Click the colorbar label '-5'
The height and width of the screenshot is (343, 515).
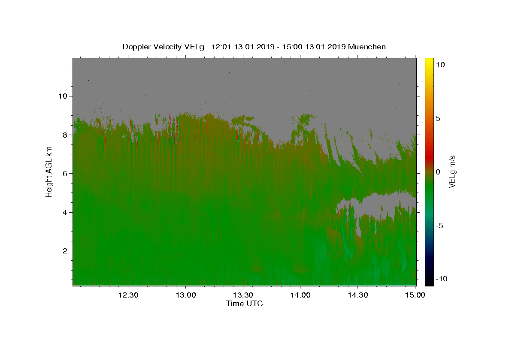(439, 226)
